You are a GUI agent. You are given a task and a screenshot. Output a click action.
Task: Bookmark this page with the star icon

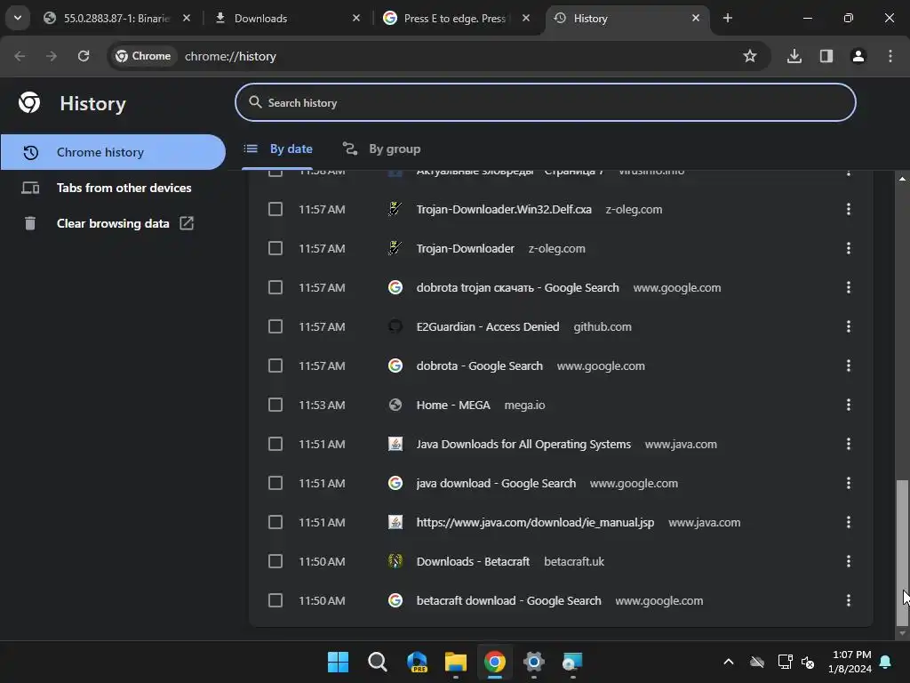[x=750, y=56]
